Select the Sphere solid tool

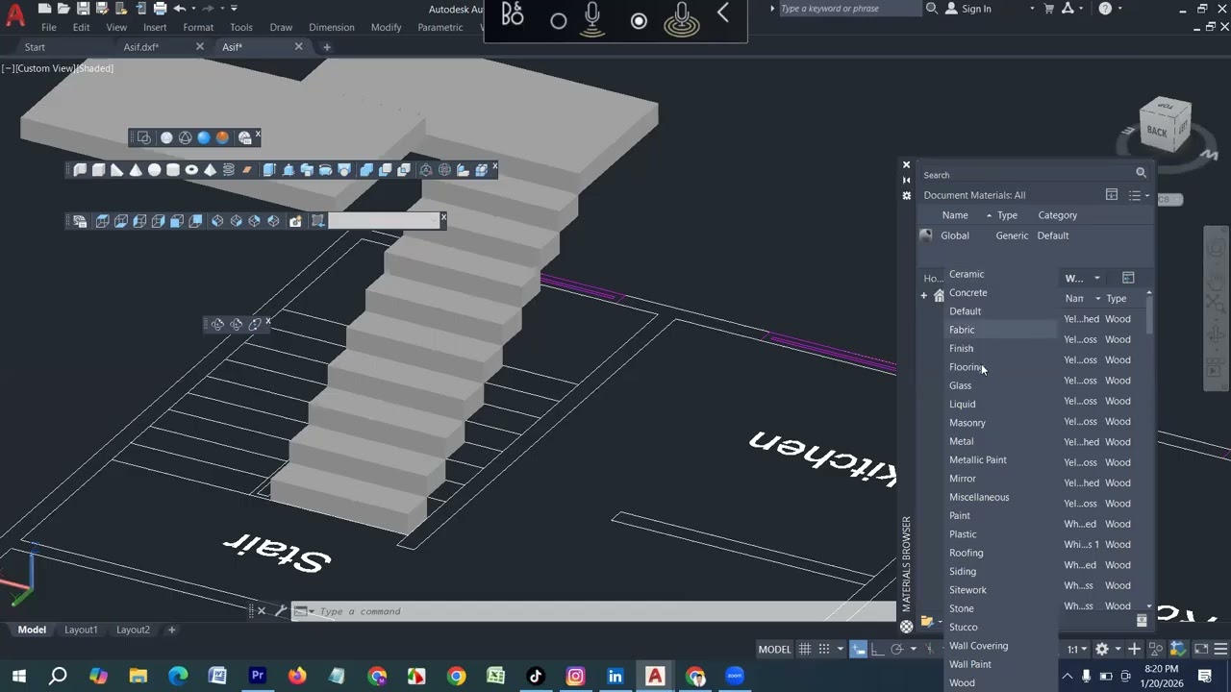[154, 170]
